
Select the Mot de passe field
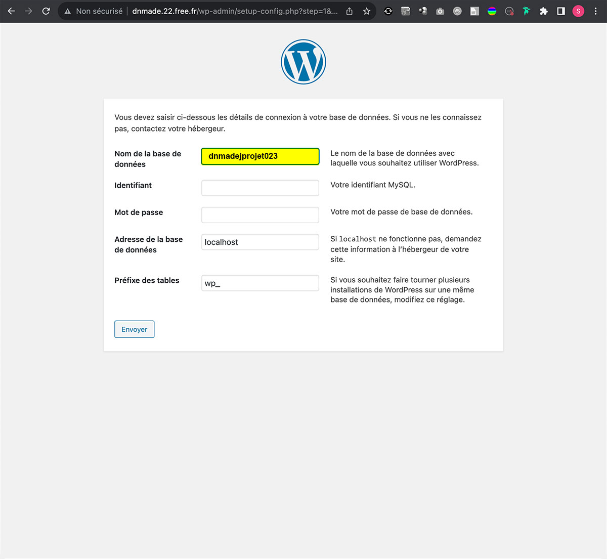pyautogui.click(x=260, y=214)
